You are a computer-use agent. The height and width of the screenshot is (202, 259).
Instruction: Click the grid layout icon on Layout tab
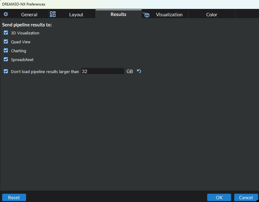53,14
